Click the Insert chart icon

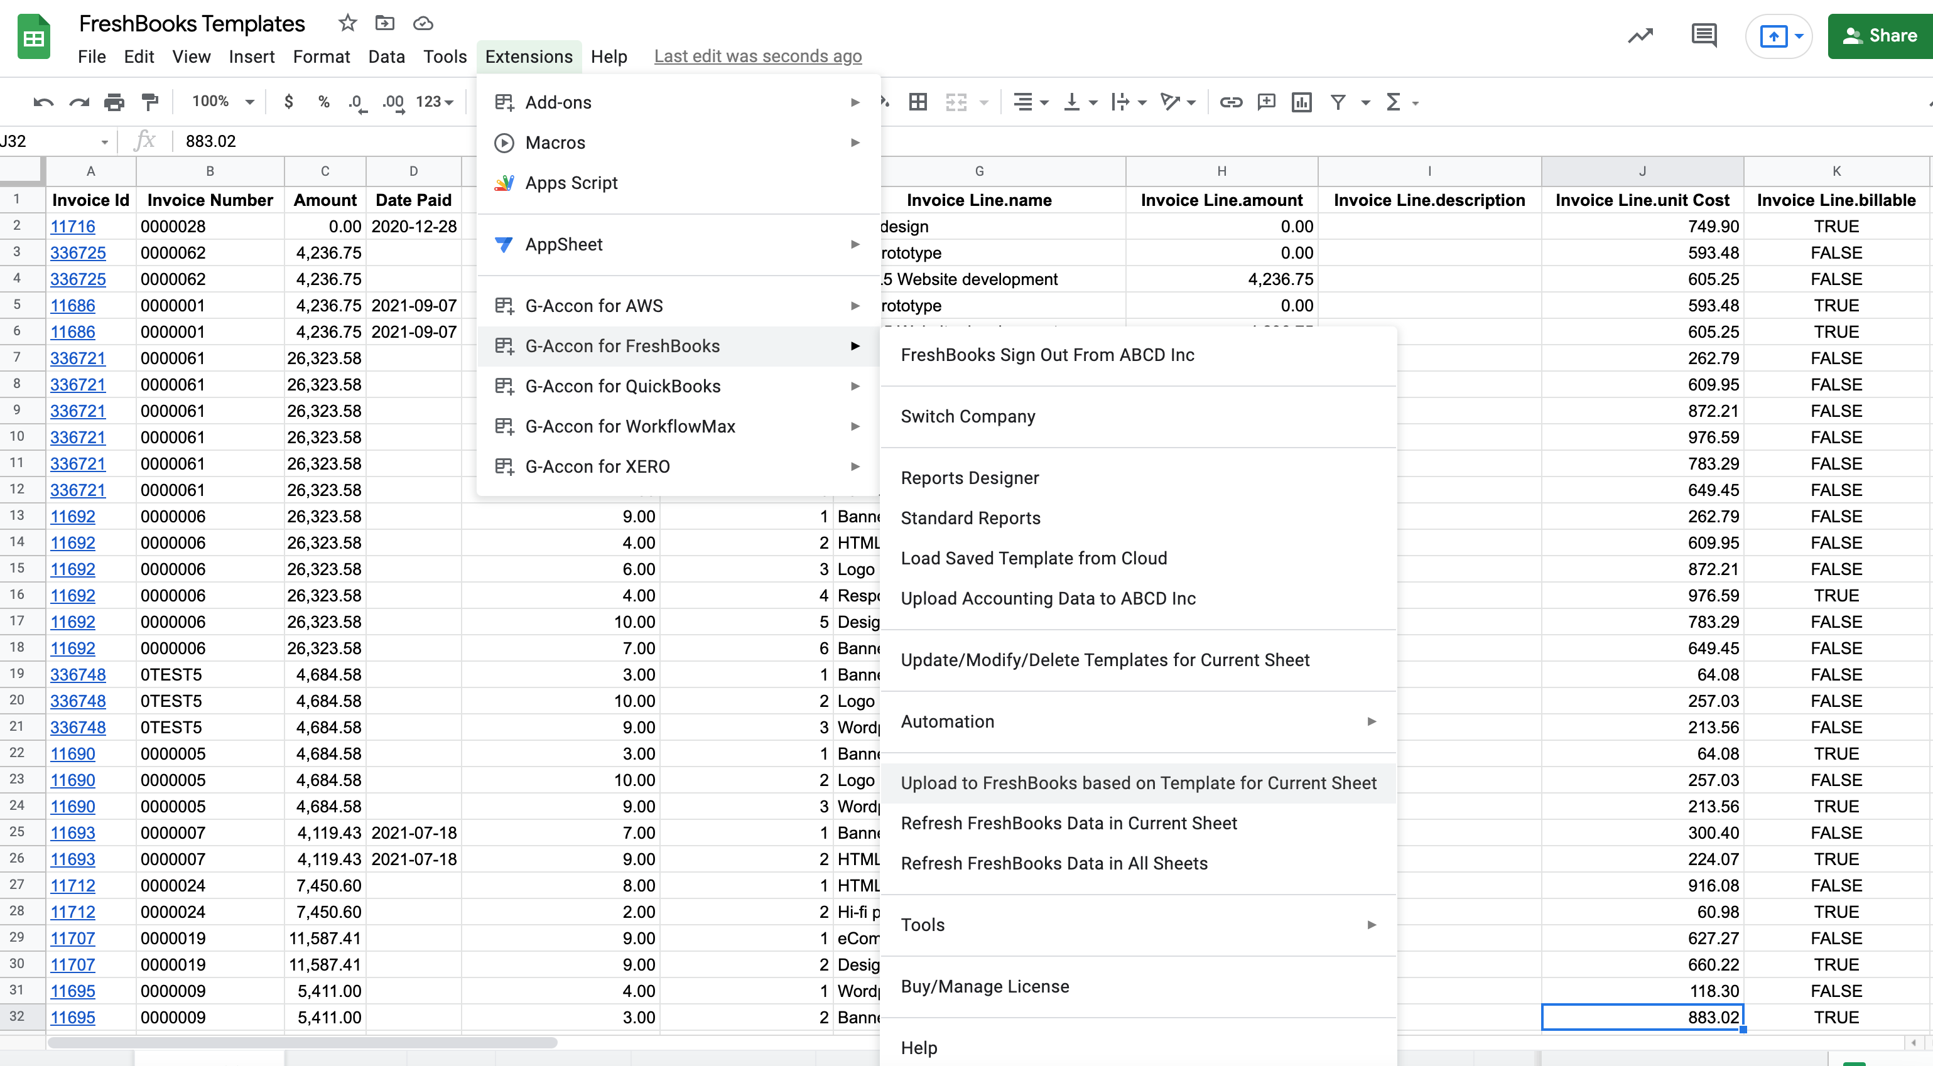coord(1302,102)
